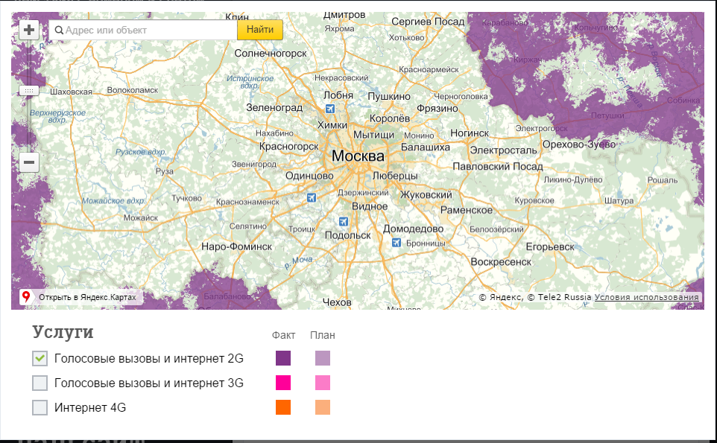Click the light orange 4G План swatch
The image size is (717, 443).
pos(323,407)
